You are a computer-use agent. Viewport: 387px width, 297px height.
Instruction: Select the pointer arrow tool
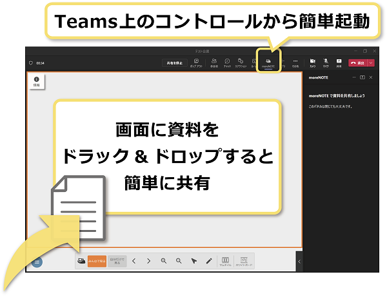(x=194, y=261)
